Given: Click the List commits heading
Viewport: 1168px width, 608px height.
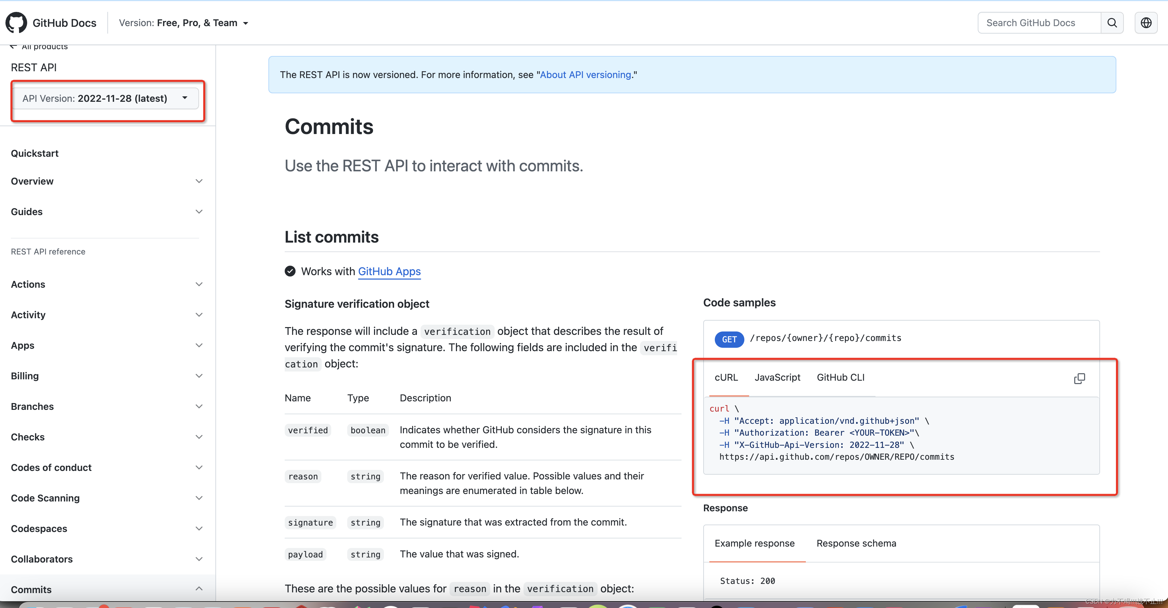Looking at the screenshot, I should click(x=332, y=237).
